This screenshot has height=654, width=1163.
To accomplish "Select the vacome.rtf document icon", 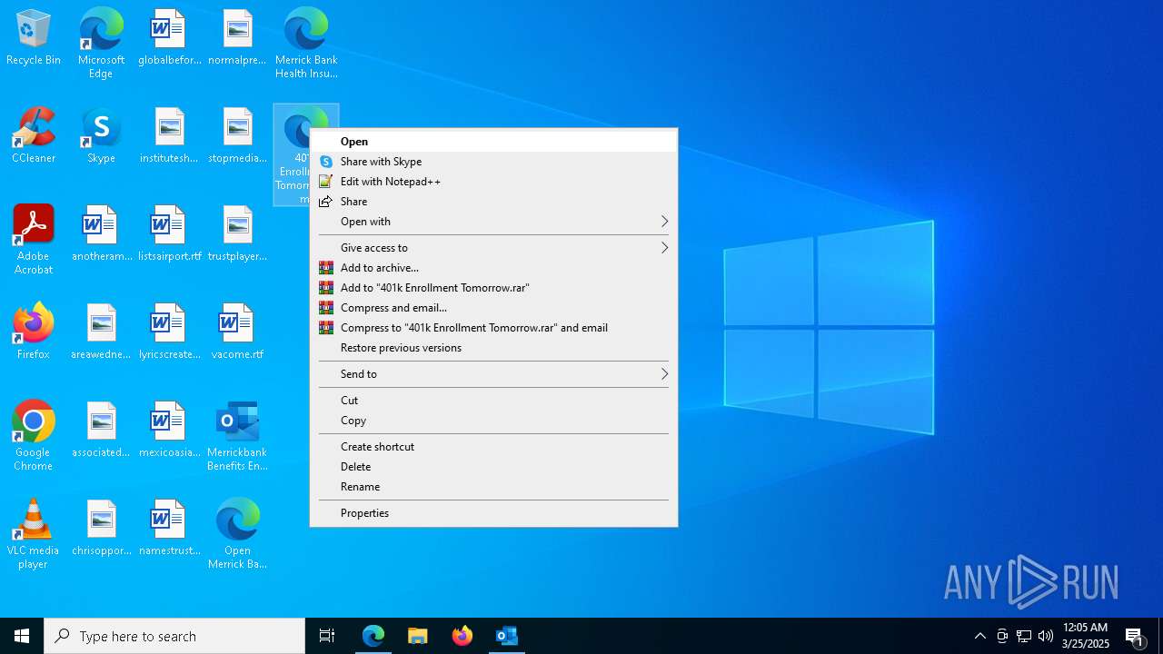I will pyautogui.click(x=237, y=332).
